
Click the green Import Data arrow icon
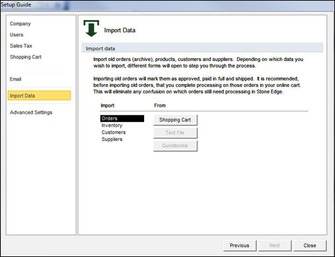[91, 28]
